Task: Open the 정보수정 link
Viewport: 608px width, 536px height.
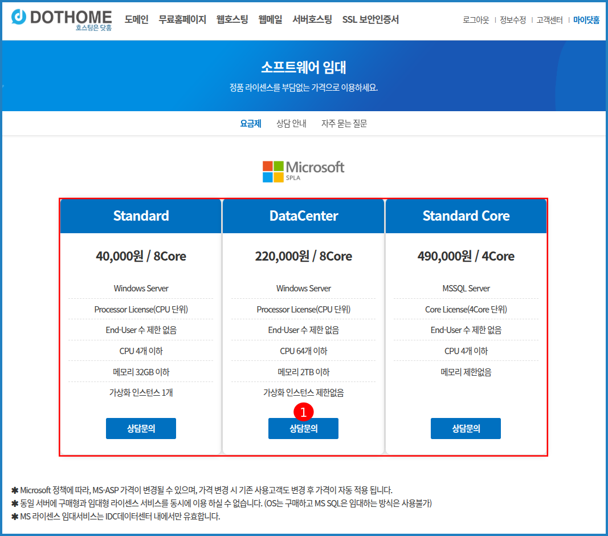Action: [x=513, y=21]
